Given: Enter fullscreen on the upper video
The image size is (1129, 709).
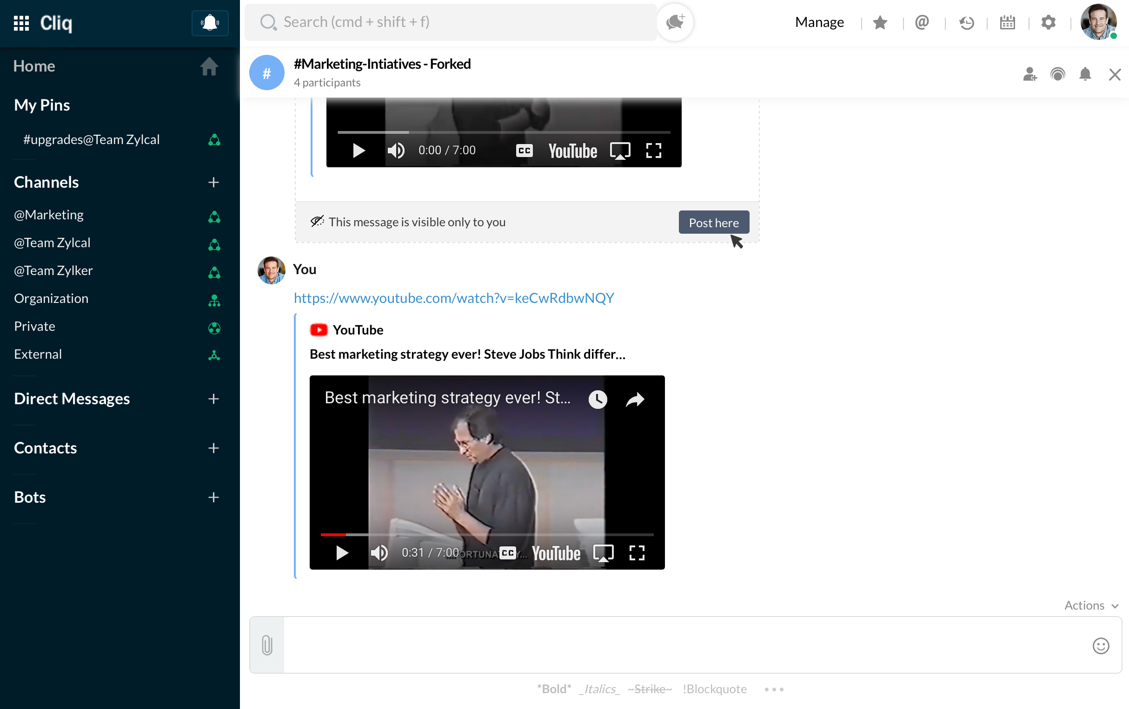Looking at the screenshot, I should [653, 151].
